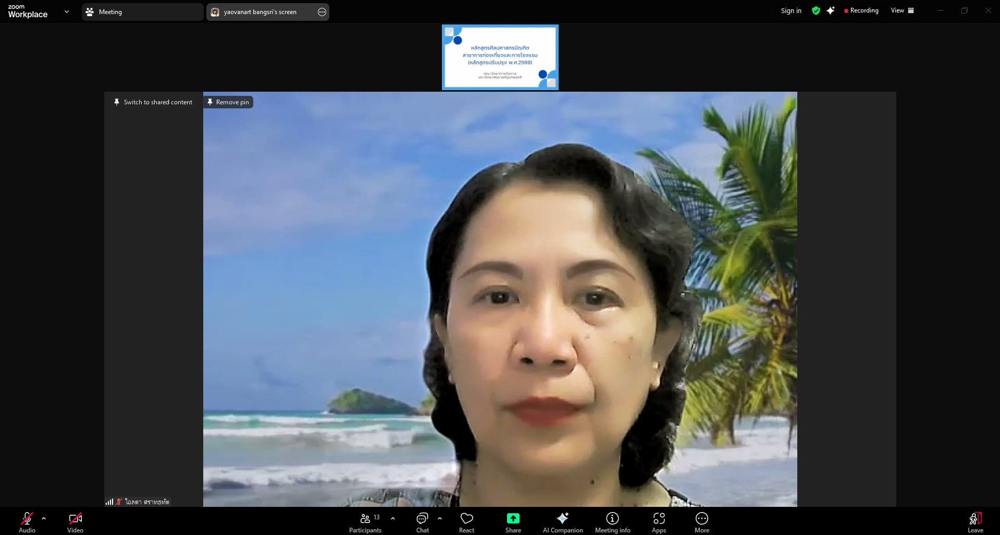Open the Zoom Workplace dropdown chevron

pos(66,11)
